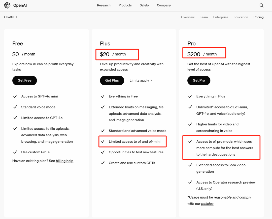Click the Get Free button

[24, 80]
